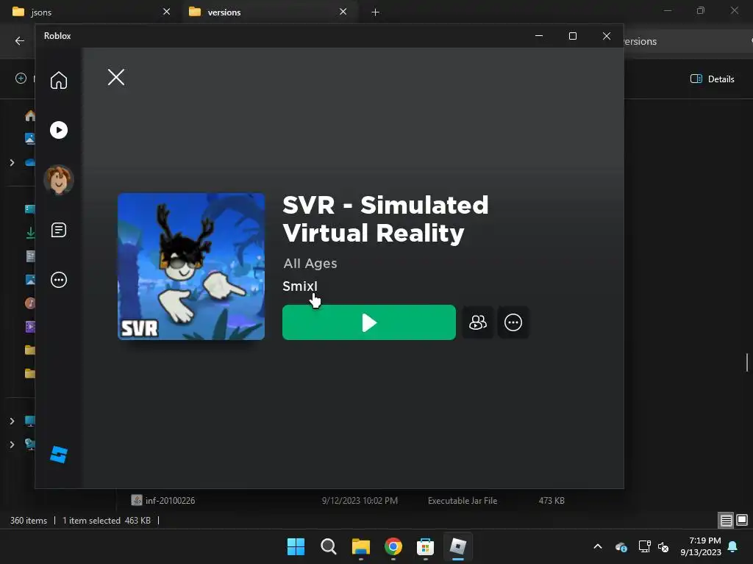The width and height of the screenshot is (753, 564).
Task: Minimize the Roblox window
Action: click(x=539, y=36)
